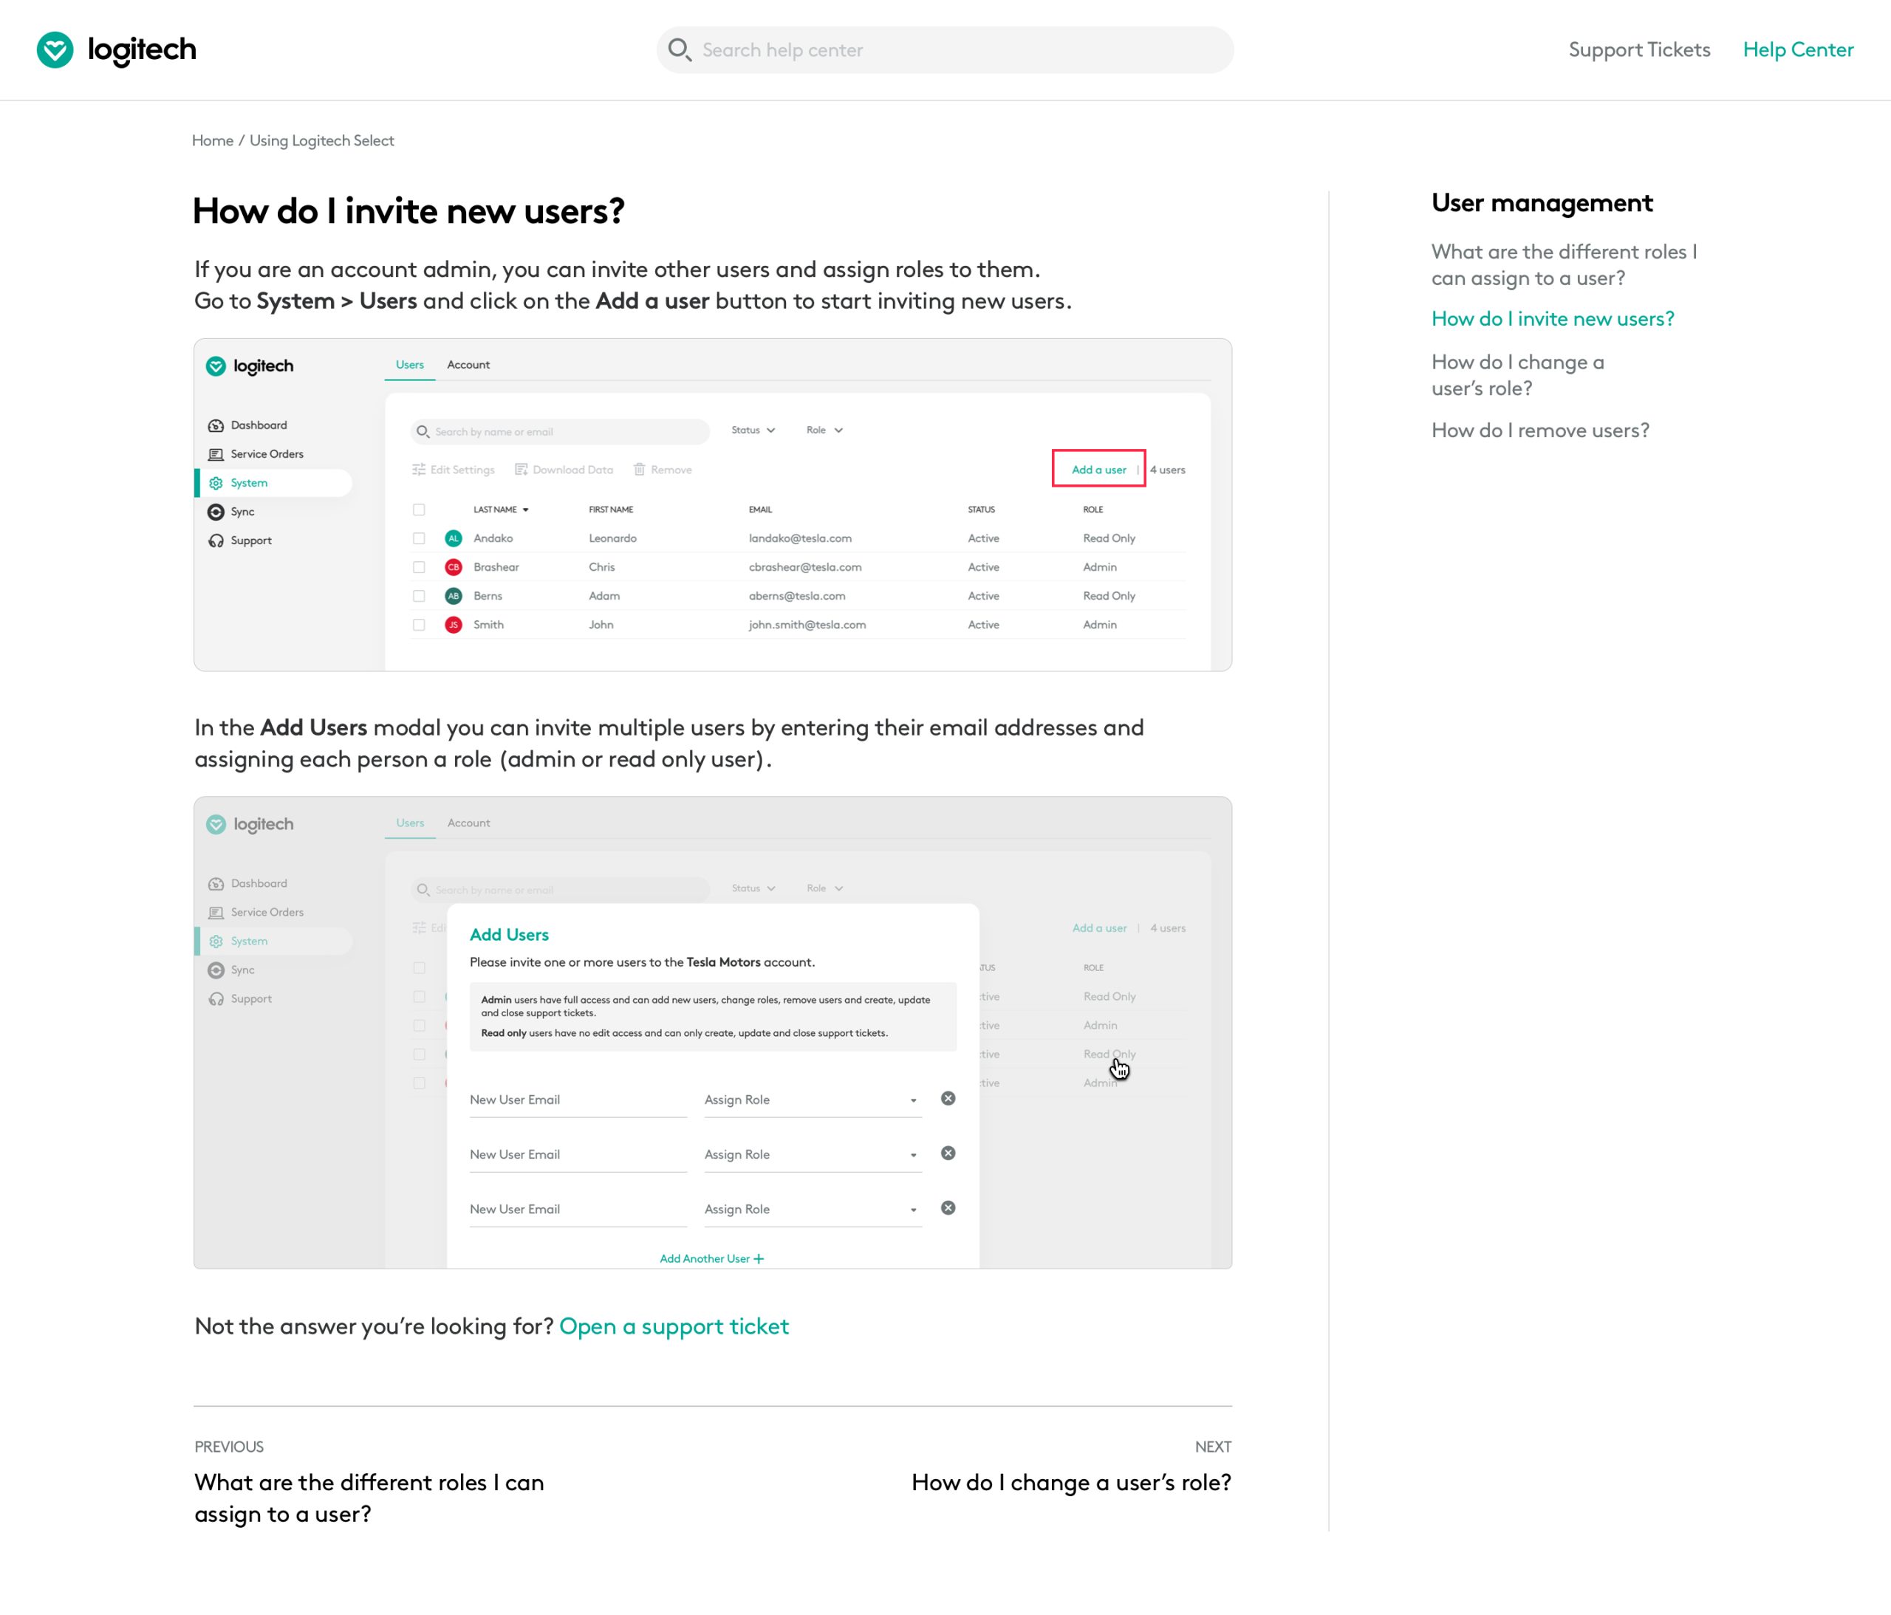Remove the third new user row with X icon
This screenshot has width=1891, height=1615.
pos(948,1208)
